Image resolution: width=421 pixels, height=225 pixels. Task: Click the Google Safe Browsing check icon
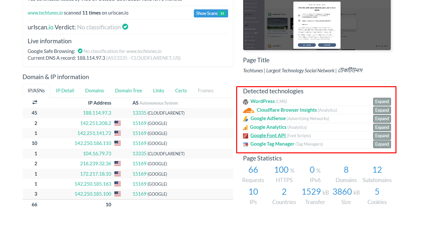pyautogui.click(x=80, y=51)
